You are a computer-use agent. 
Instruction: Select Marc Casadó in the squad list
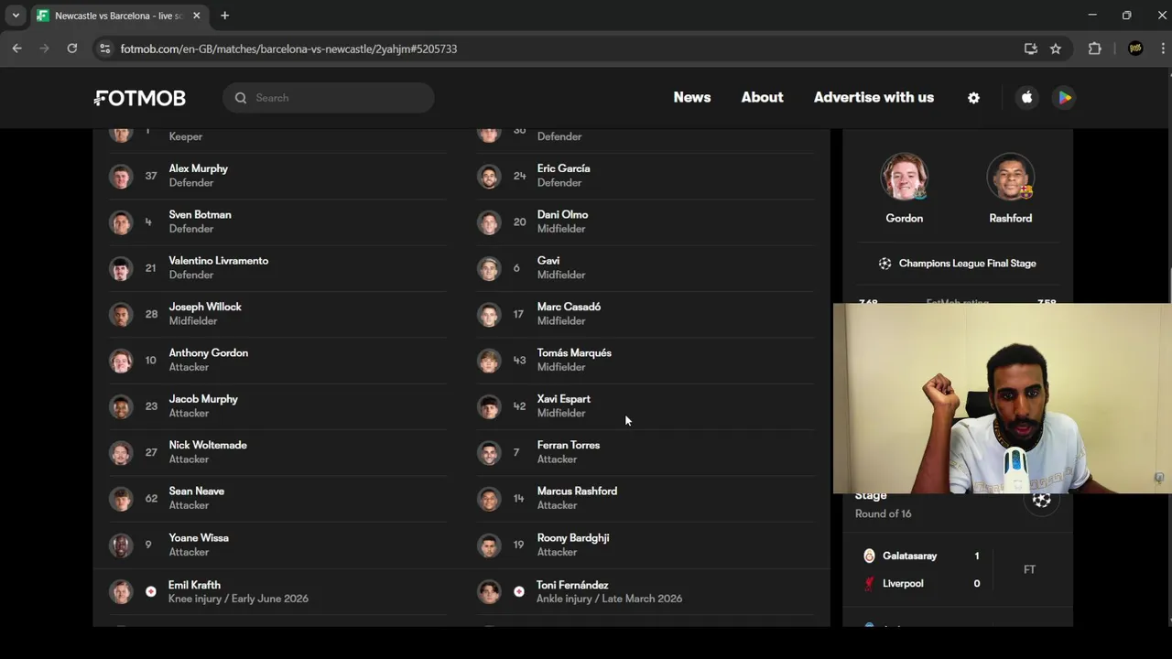pyautogui.click(x=646, y=314)
